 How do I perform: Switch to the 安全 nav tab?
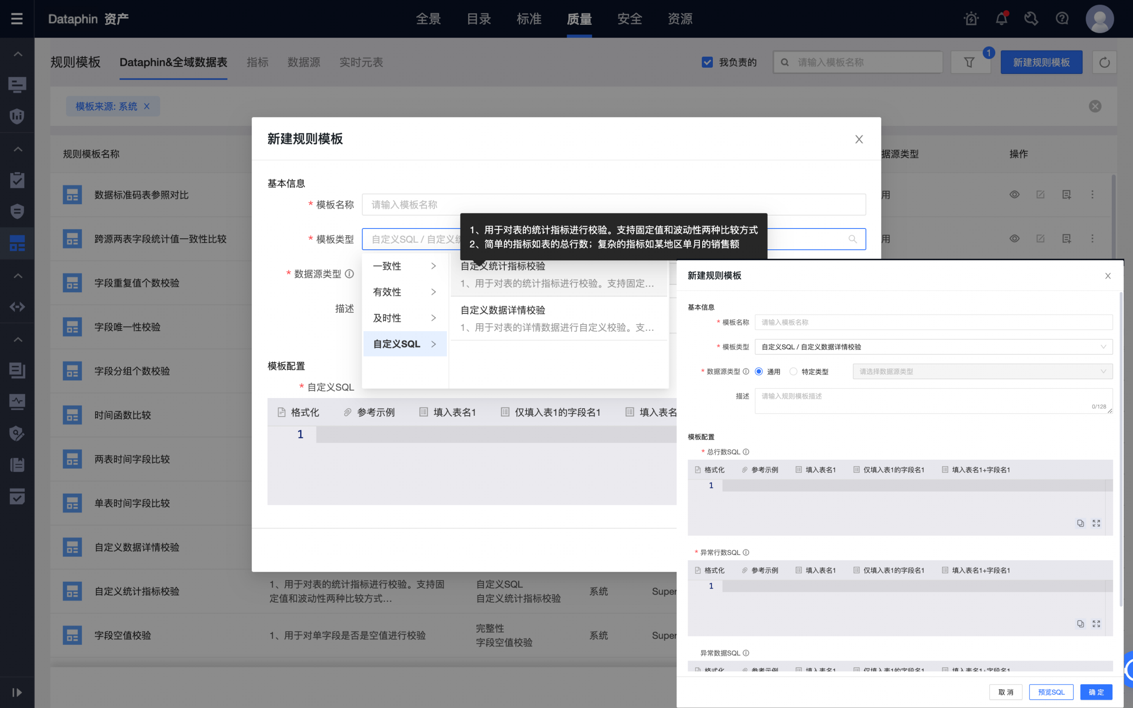(x=630, y=19)
